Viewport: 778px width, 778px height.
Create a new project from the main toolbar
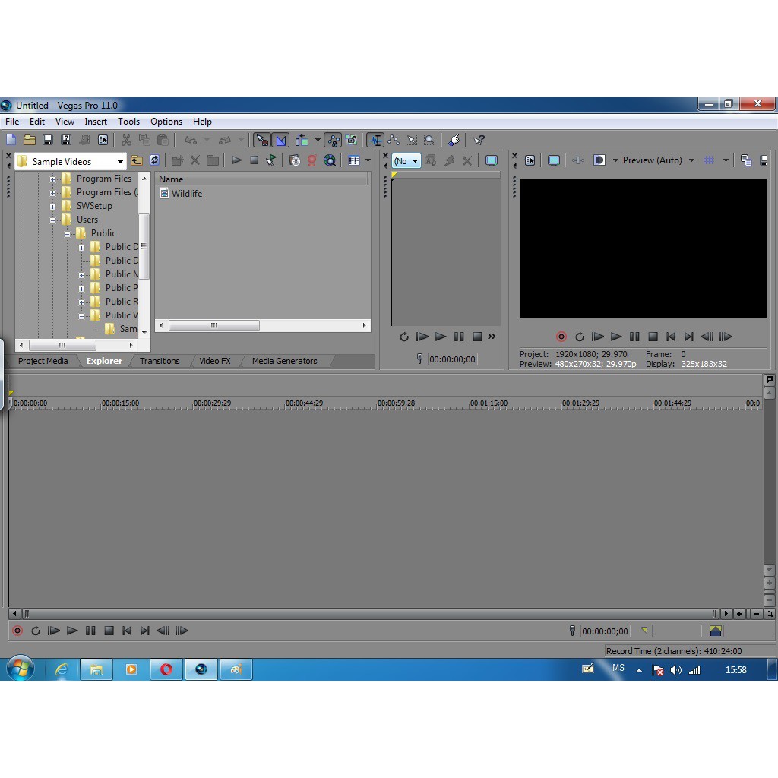click(11, 140)
